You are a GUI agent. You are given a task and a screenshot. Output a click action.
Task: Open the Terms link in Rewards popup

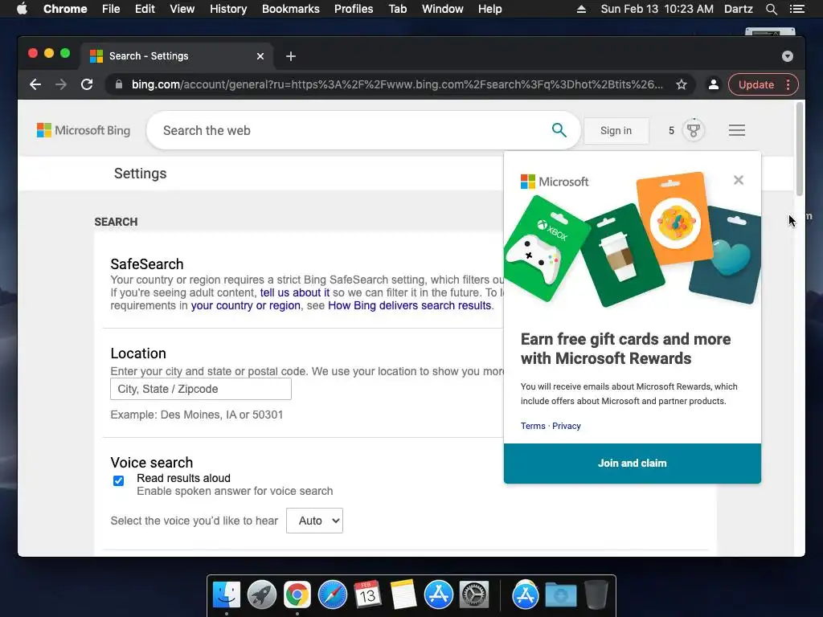point(533,426)
